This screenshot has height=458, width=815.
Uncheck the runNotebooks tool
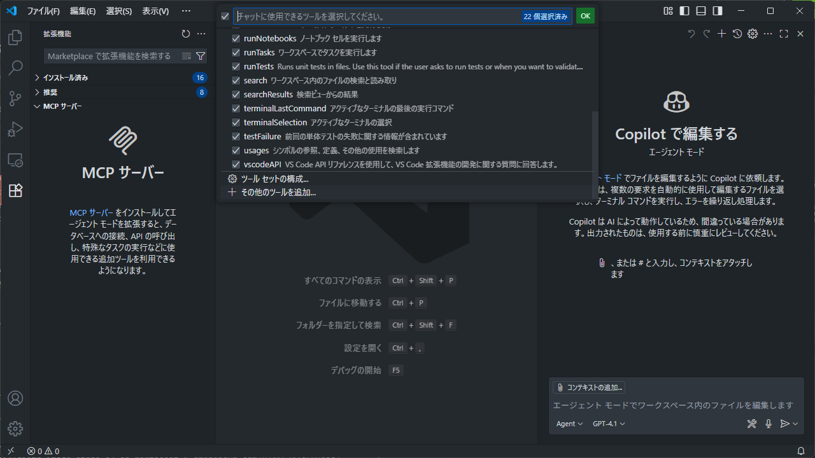click(x=236, y=38)
